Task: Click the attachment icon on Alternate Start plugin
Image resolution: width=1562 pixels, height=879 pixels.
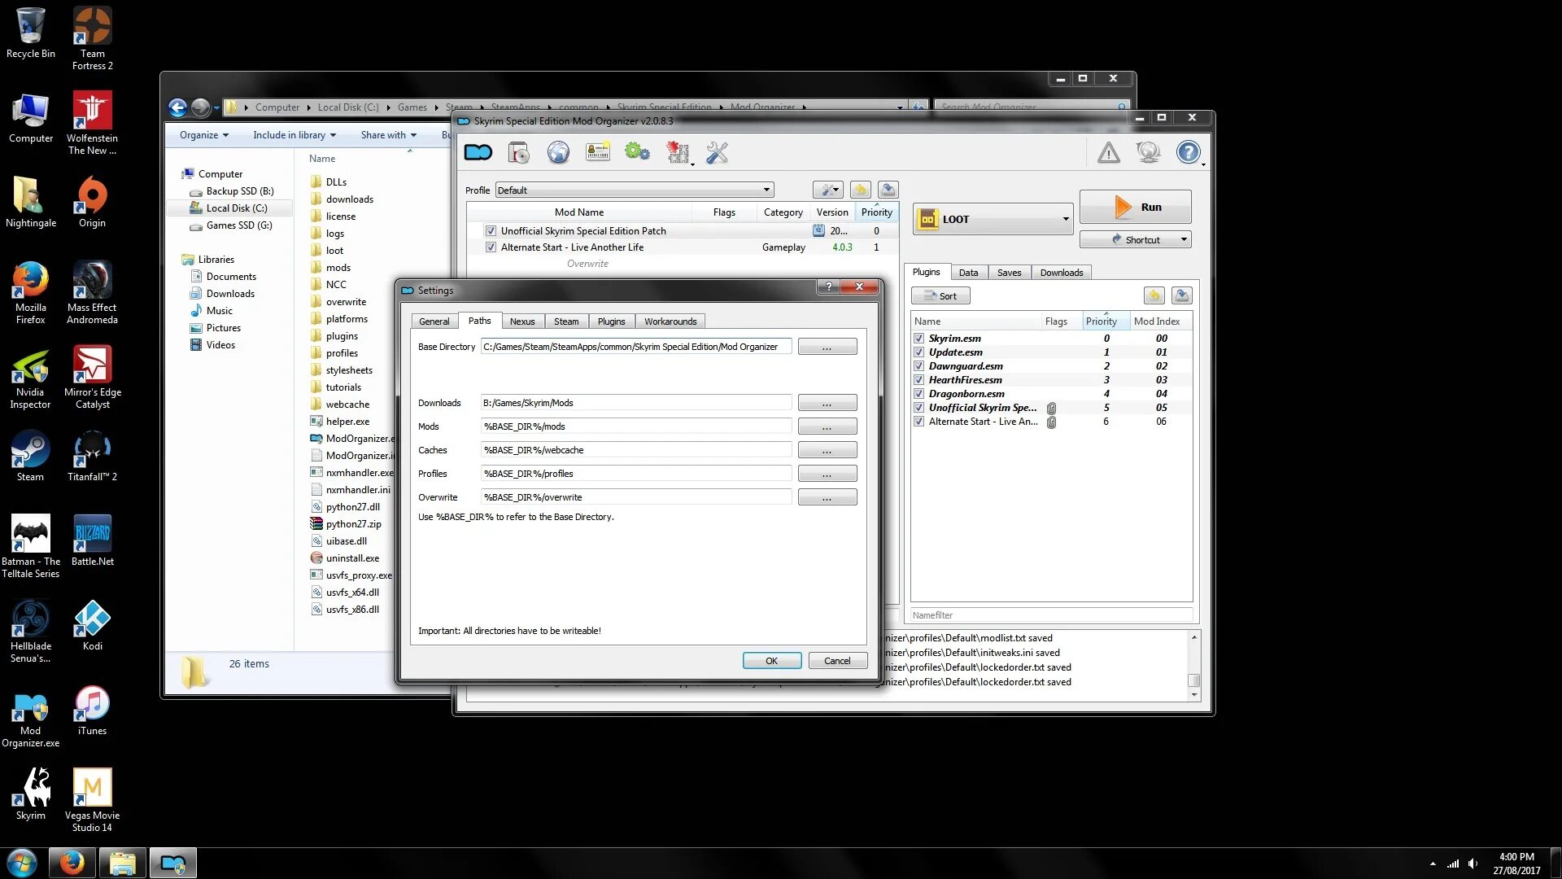Action: click(1051, 422)
